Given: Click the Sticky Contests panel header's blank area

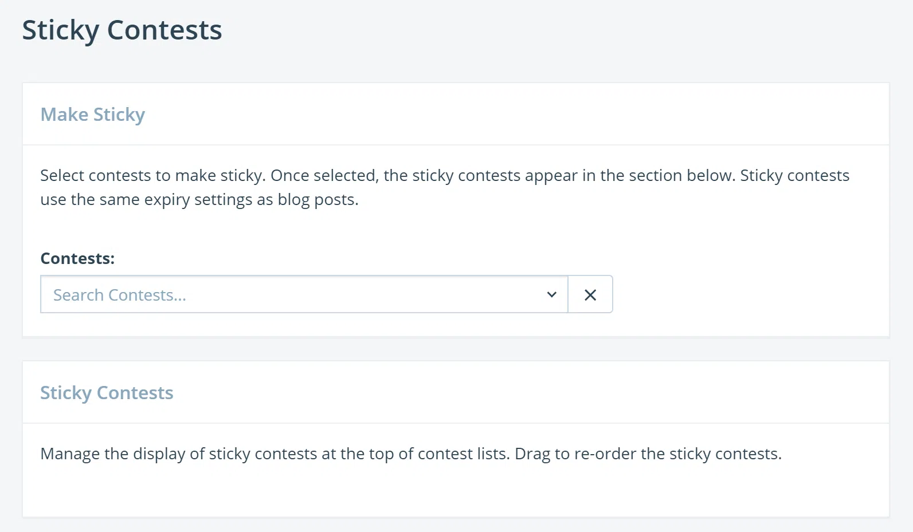Looking at the screenshot, I should (516, 393).
